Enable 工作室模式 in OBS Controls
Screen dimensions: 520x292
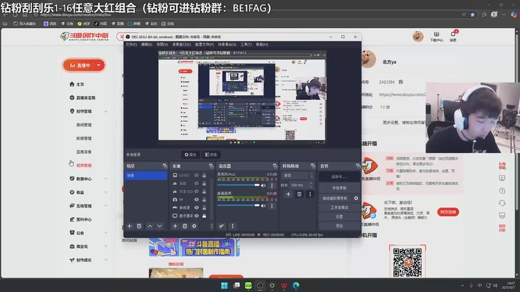[x=339, y=208]
